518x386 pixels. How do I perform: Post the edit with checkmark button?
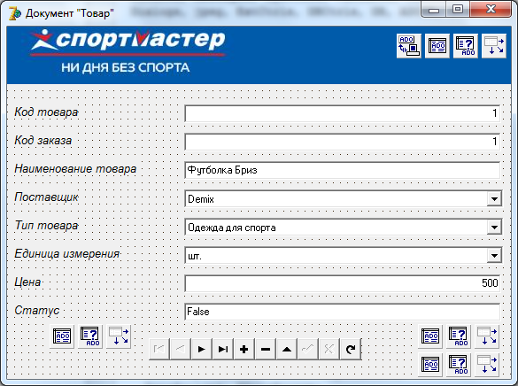point(308,349)
